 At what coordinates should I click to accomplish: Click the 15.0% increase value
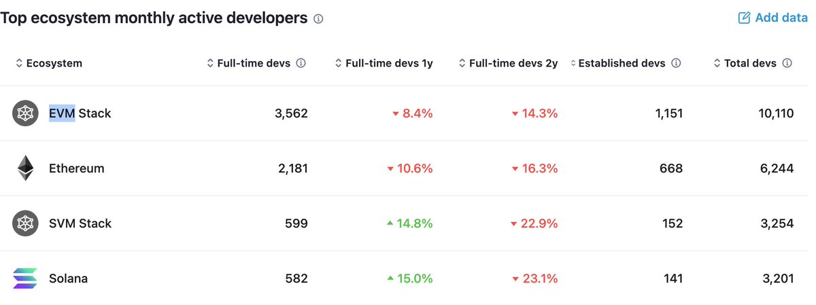[410, 279]
